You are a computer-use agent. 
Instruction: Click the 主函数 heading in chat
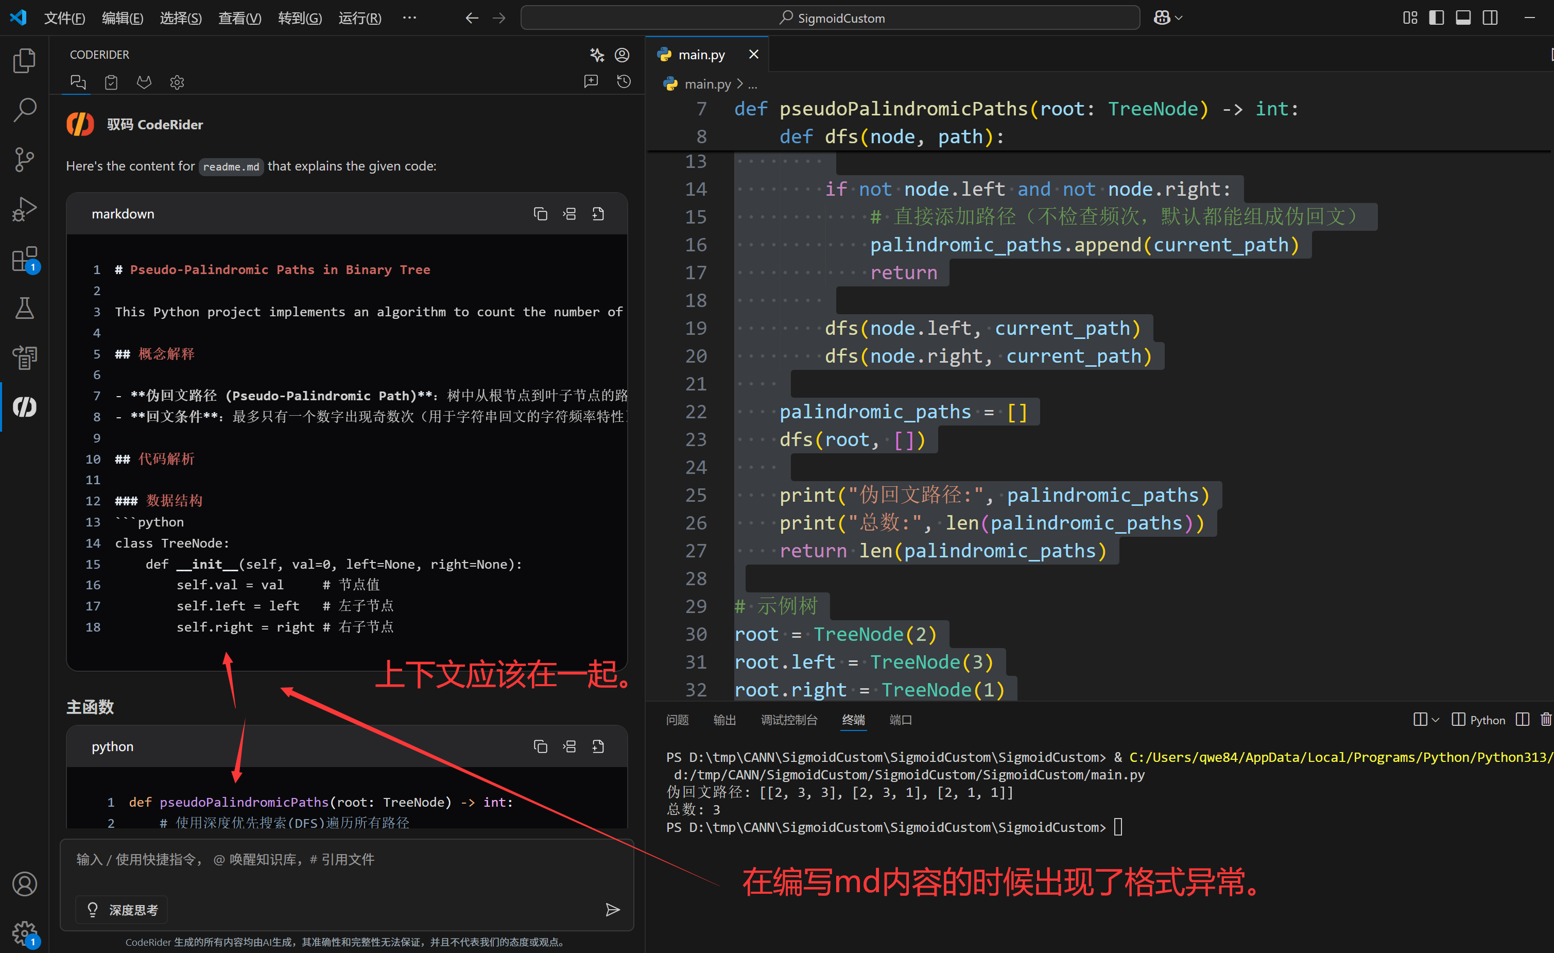click(x=90, y=707)
